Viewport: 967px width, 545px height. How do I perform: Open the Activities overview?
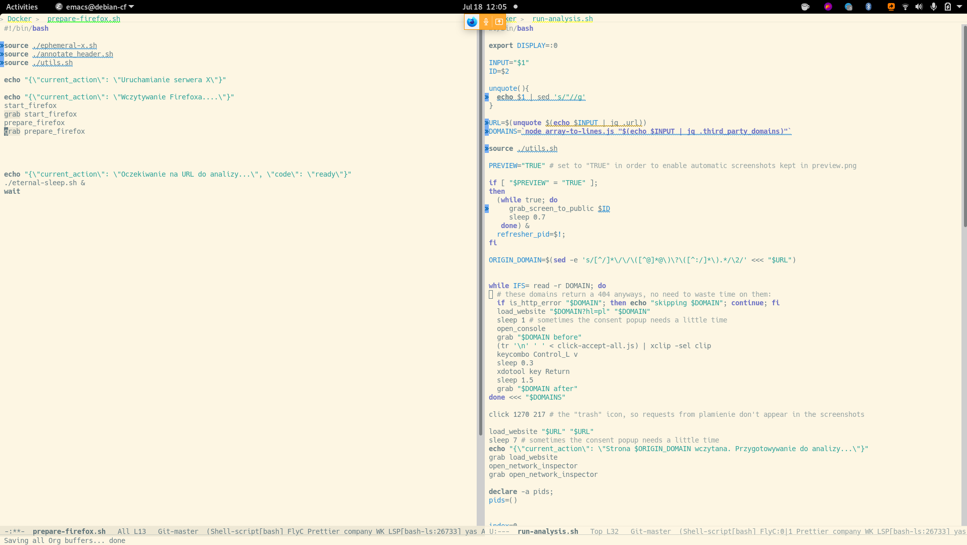pos(22,7)
